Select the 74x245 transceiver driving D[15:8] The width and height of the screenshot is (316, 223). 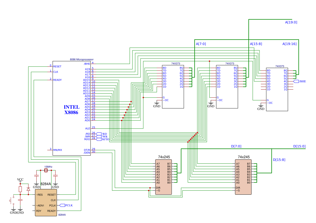tap(243, 177)
